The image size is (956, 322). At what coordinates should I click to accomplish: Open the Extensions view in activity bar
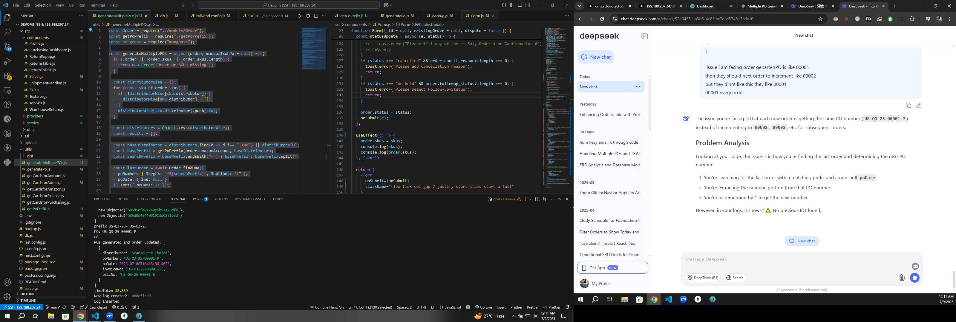coord(7,76)
